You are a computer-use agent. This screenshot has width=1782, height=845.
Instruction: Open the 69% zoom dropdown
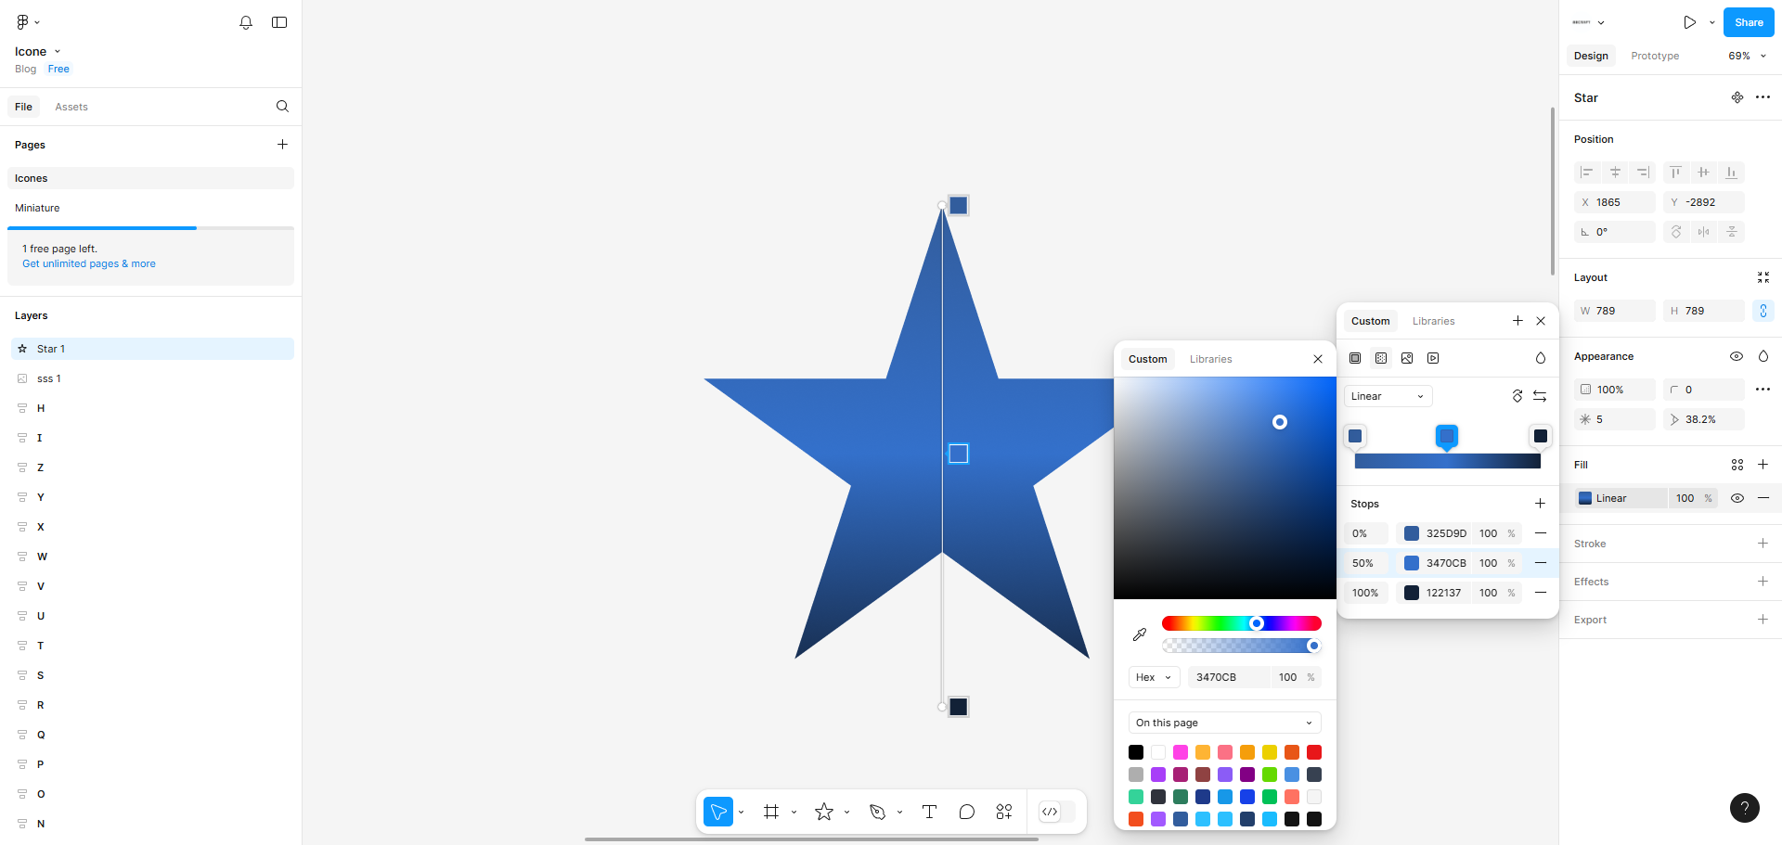(x=1747, y=56)
